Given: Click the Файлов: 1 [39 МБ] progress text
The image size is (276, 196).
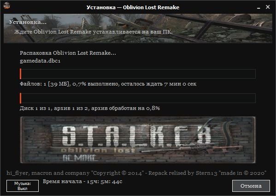Looking at the screenshot, I should pos(108,84).
